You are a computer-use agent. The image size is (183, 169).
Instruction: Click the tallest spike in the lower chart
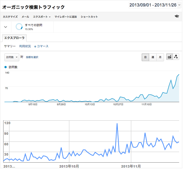tap(117, 123)
